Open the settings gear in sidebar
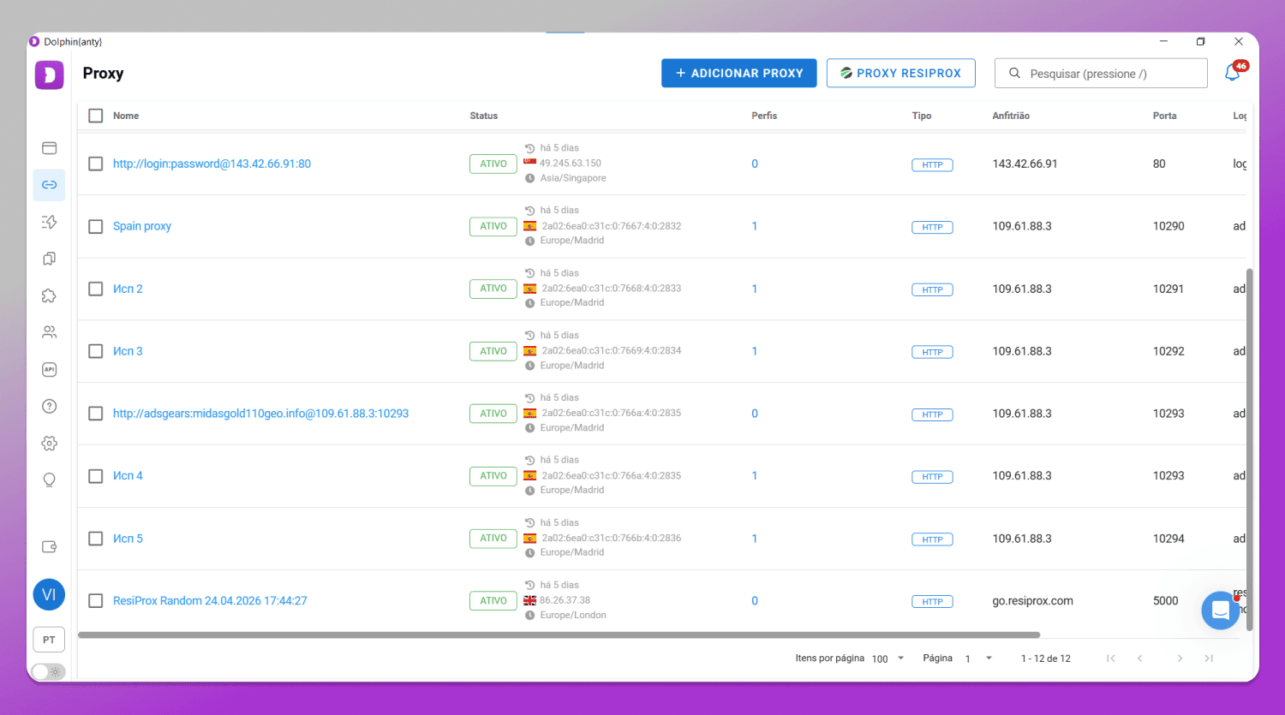The image size is (1285, 715). 49,443
